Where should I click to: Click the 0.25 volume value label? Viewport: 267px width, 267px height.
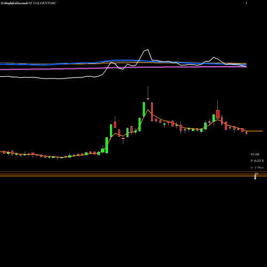click(257, 161)
